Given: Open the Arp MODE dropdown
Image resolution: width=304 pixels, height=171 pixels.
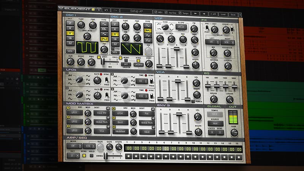Looking at the screenshot, I should (x=74, y=146).
